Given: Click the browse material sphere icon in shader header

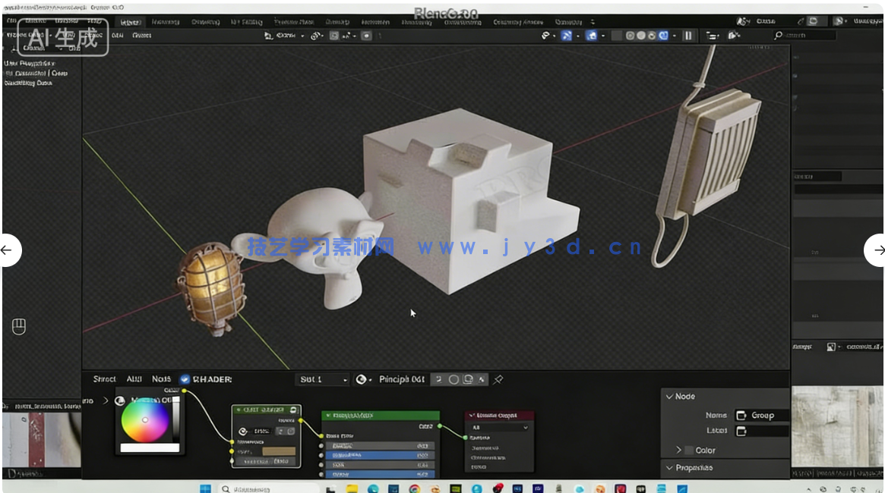Looking at the screenshot, I should [363, 379].
